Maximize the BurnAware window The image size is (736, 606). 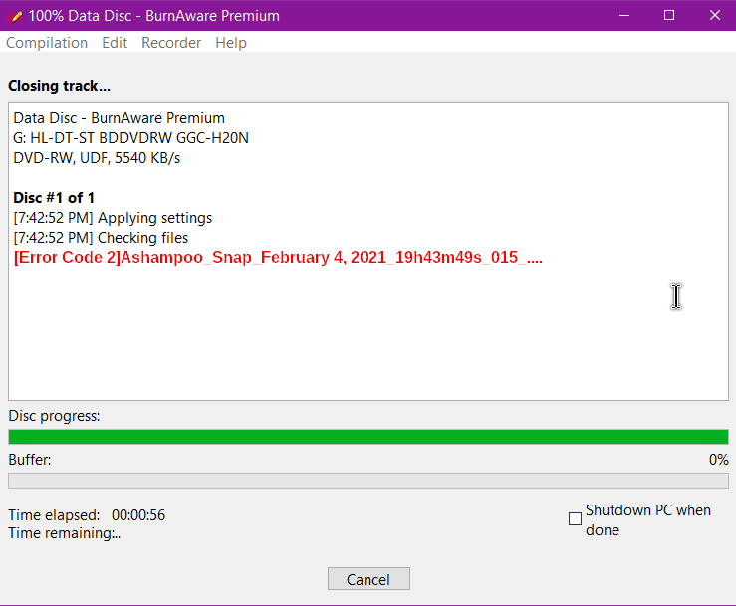point(669,16)
